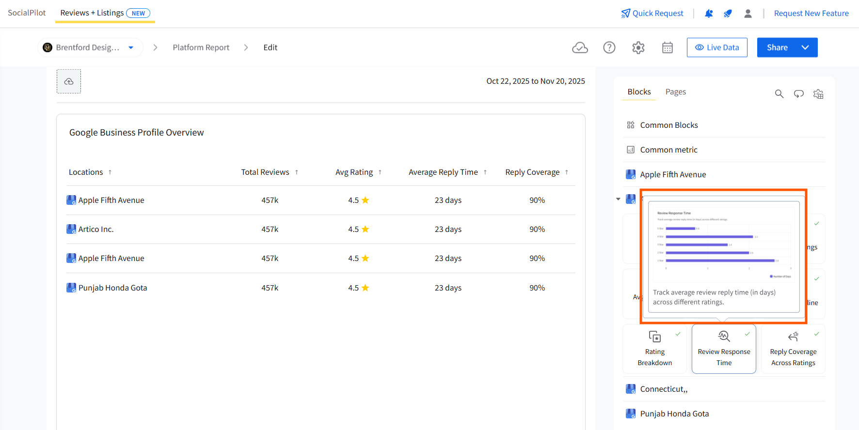
Task: Switch to the Pages tab
Action: tap(676, 92)
